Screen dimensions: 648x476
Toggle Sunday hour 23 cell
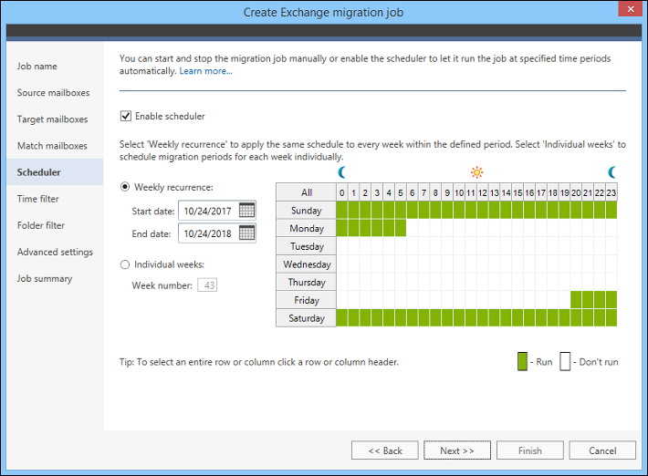tap(611, 210)
